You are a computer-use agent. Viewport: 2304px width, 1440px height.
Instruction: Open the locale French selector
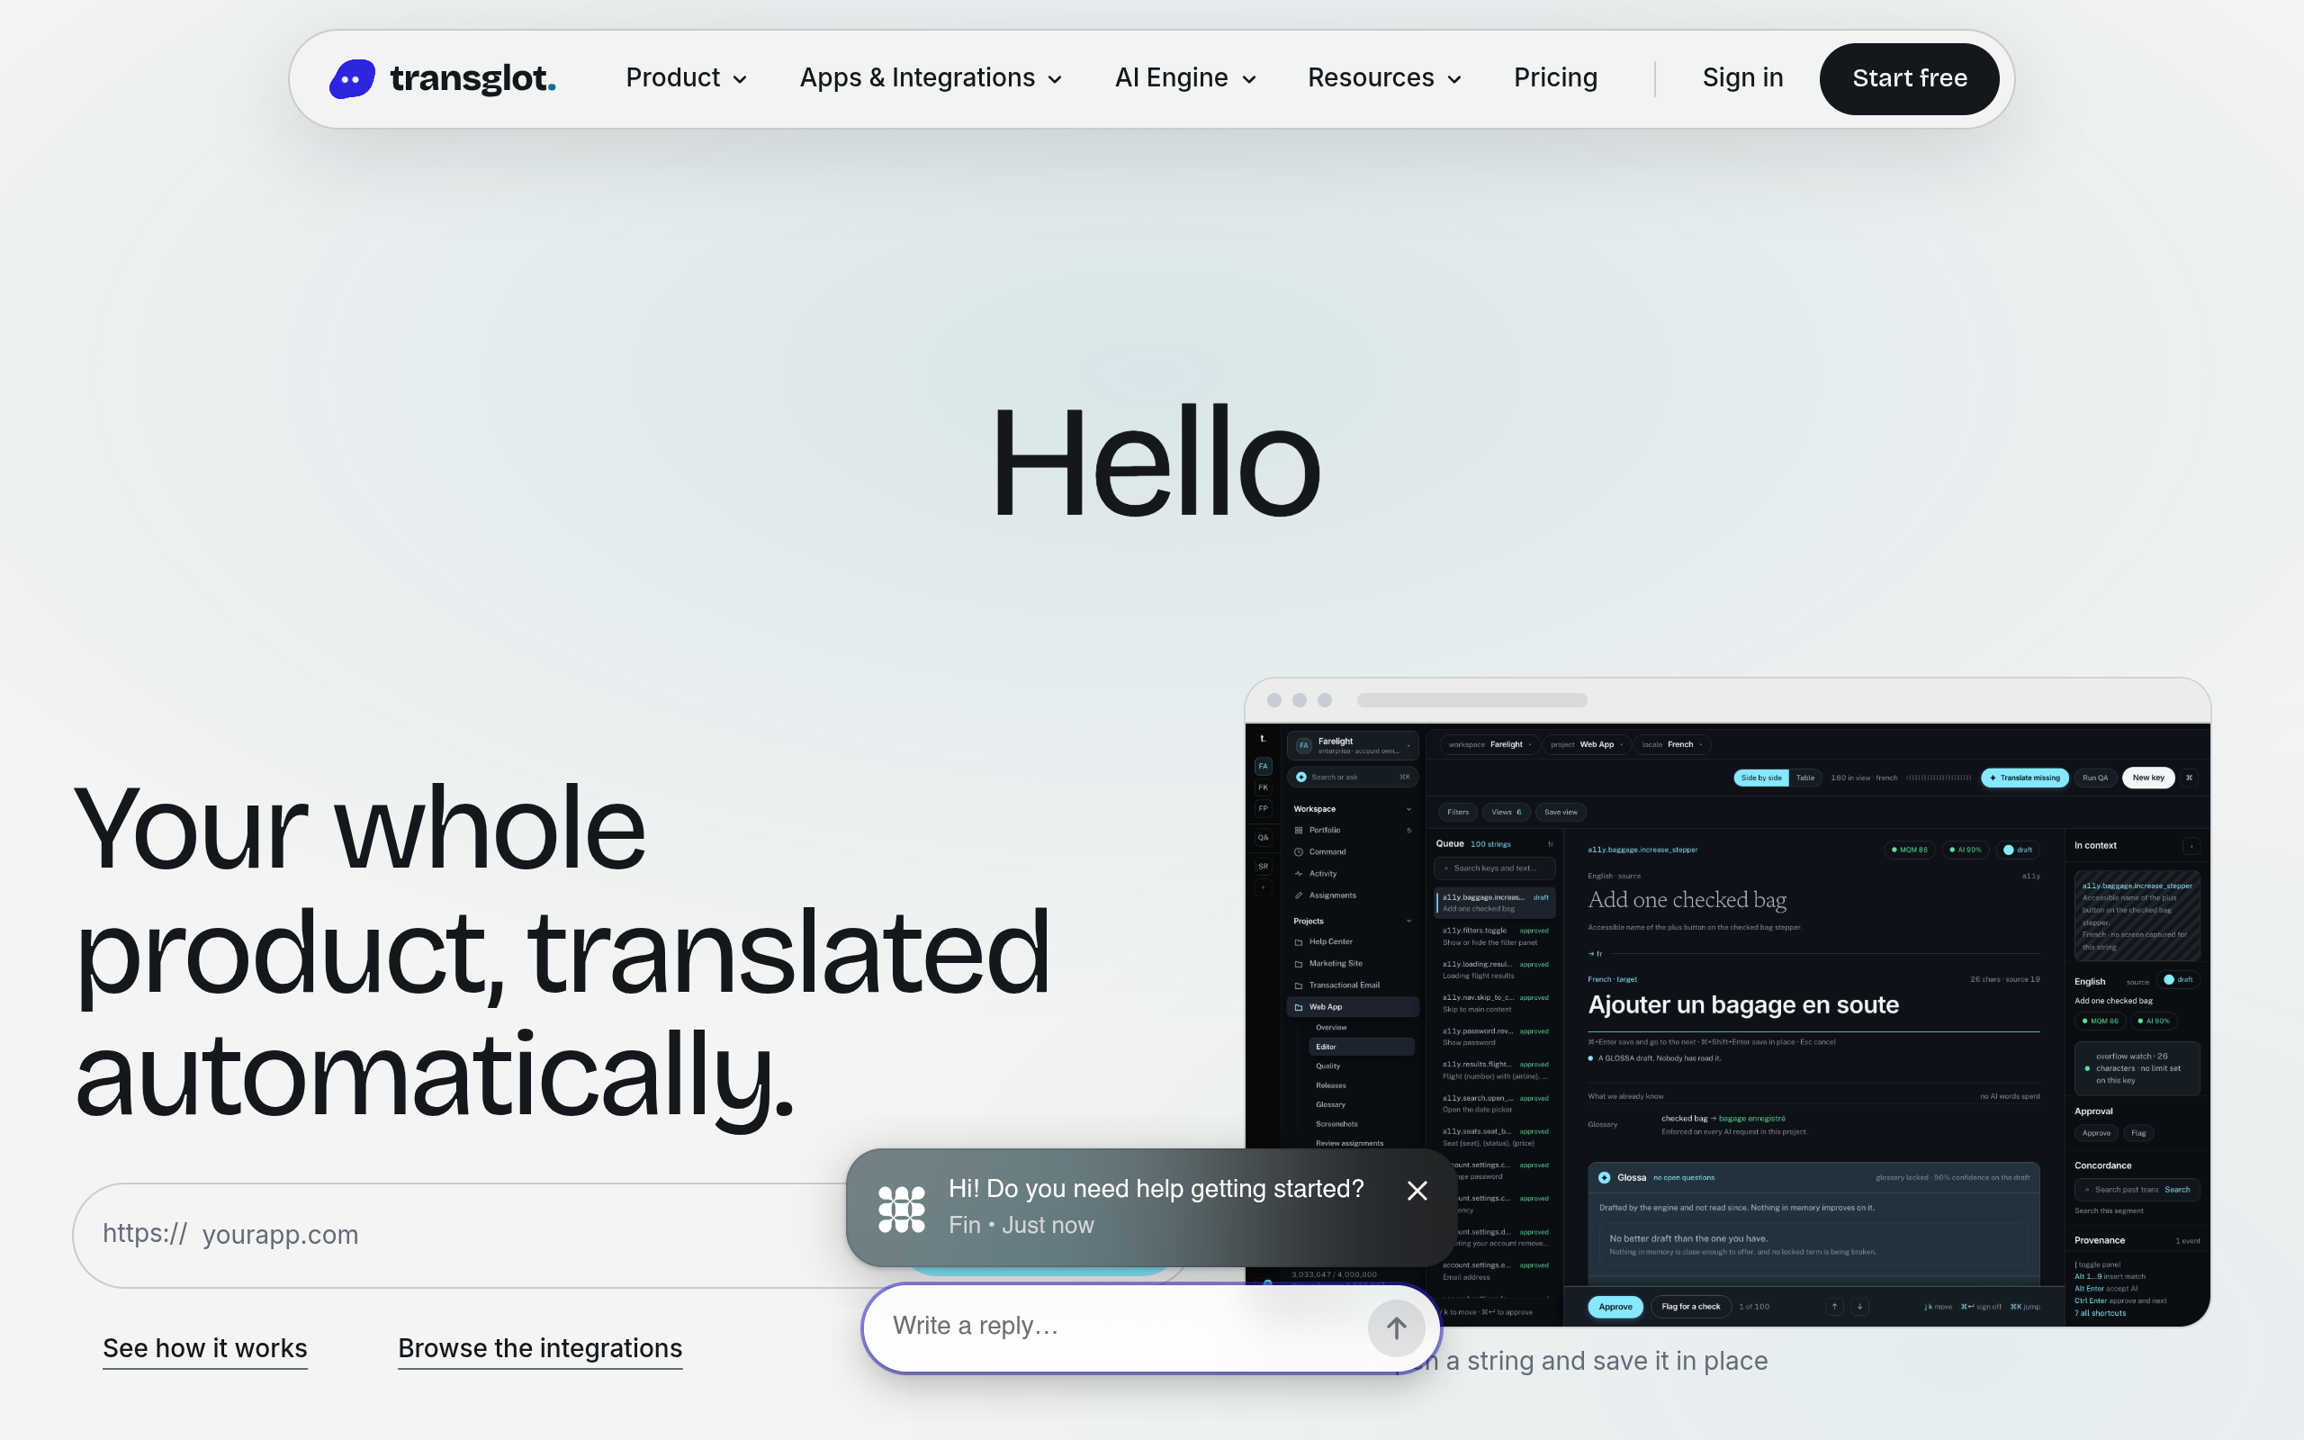pos(1672,745)
